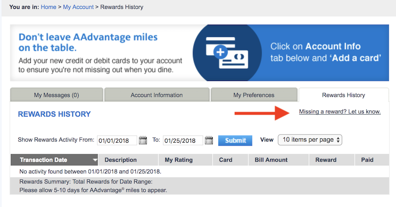Click the REWARDS HISTORY heading
Image resolution: width=396 pixels, height=207 pixels.
click(x=54, y=114)
